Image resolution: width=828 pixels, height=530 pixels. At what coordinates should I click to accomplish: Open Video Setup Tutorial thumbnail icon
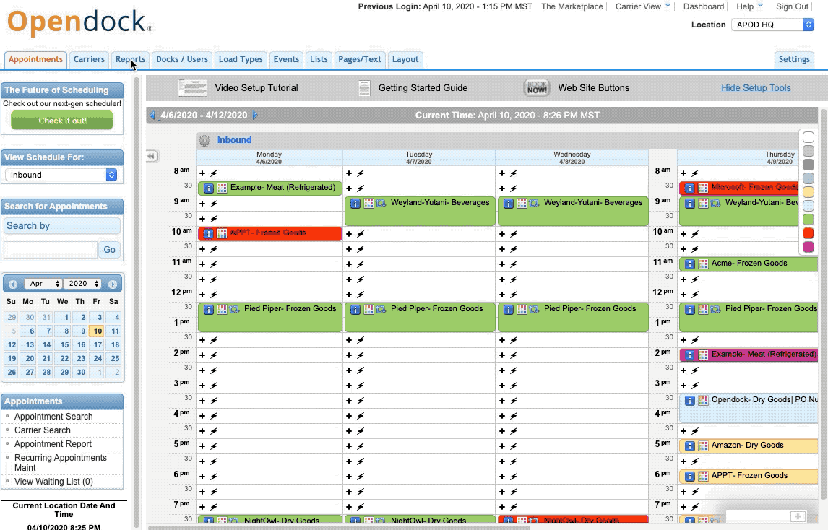(193, 87)
